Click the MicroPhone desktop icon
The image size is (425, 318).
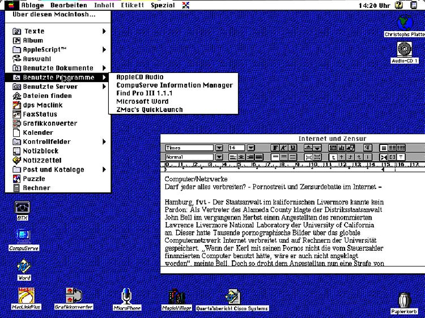coord(126,296)
